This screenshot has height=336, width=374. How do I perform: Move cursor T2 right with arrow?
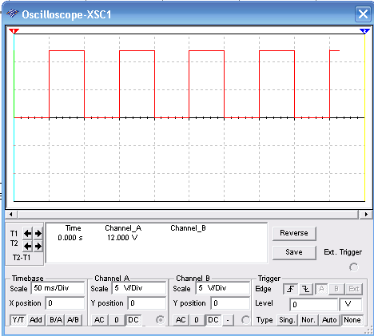click(38, 247)
